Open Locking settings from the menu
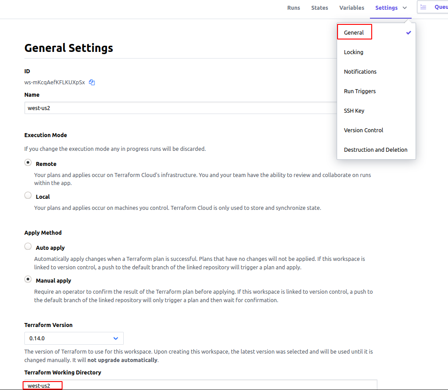Screen dimensions: 448x390 pos(376,52)
